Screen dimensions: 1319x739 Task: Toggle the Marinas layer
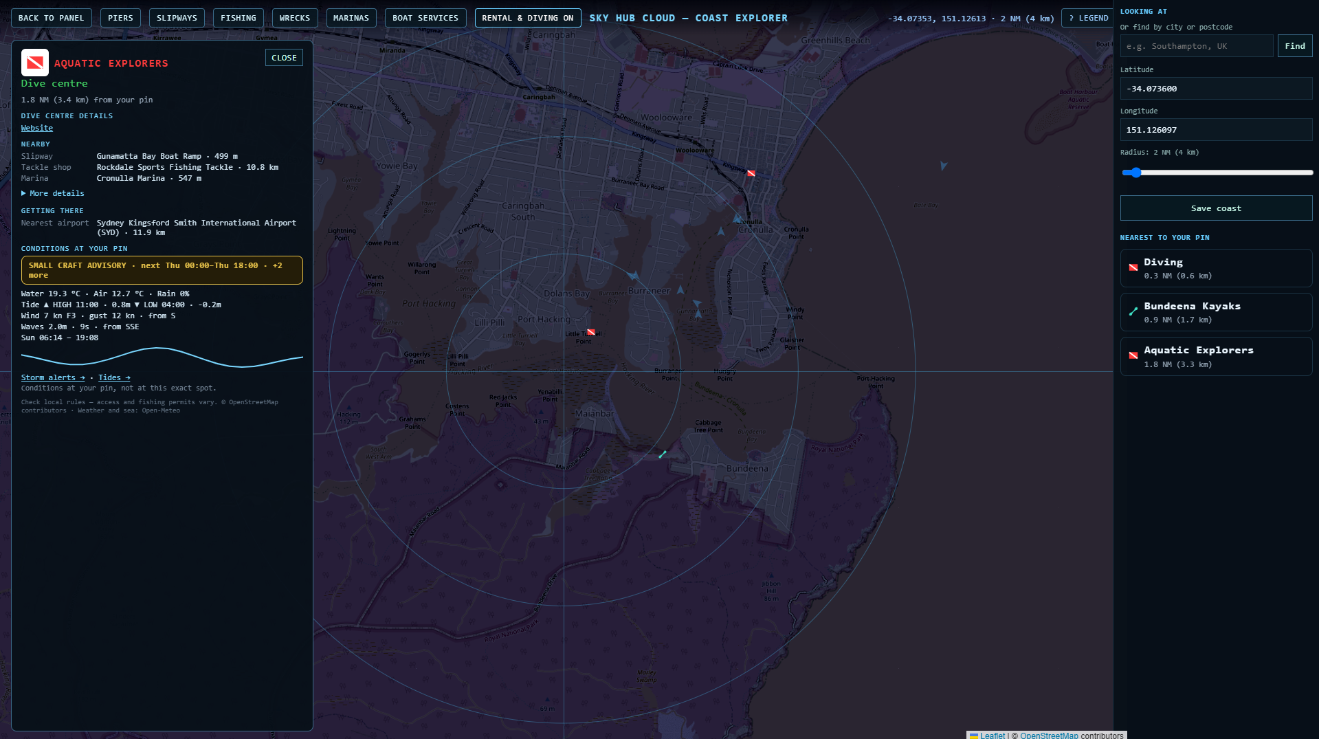(x=351, y=18)
